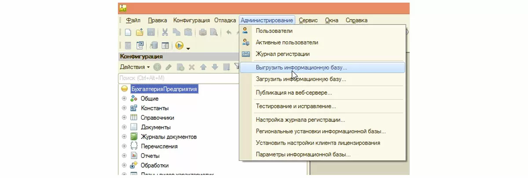Viewport: 528px width, 178px height.
Task: Select Загрузить информационную базу
Action: [x=322, y=79]
